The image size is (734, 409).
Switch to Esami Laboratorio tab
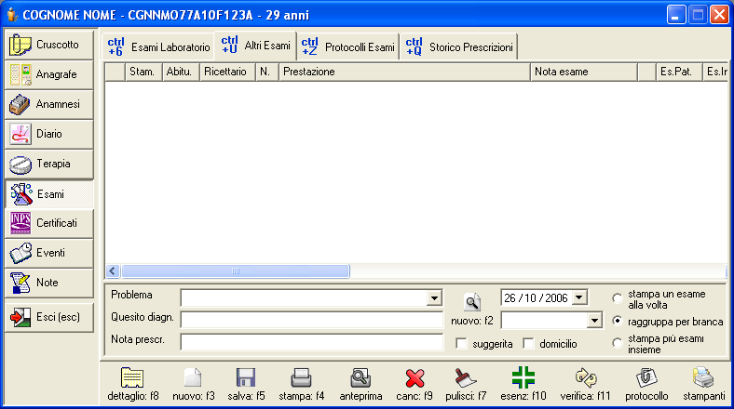click(x=159, y=46)
